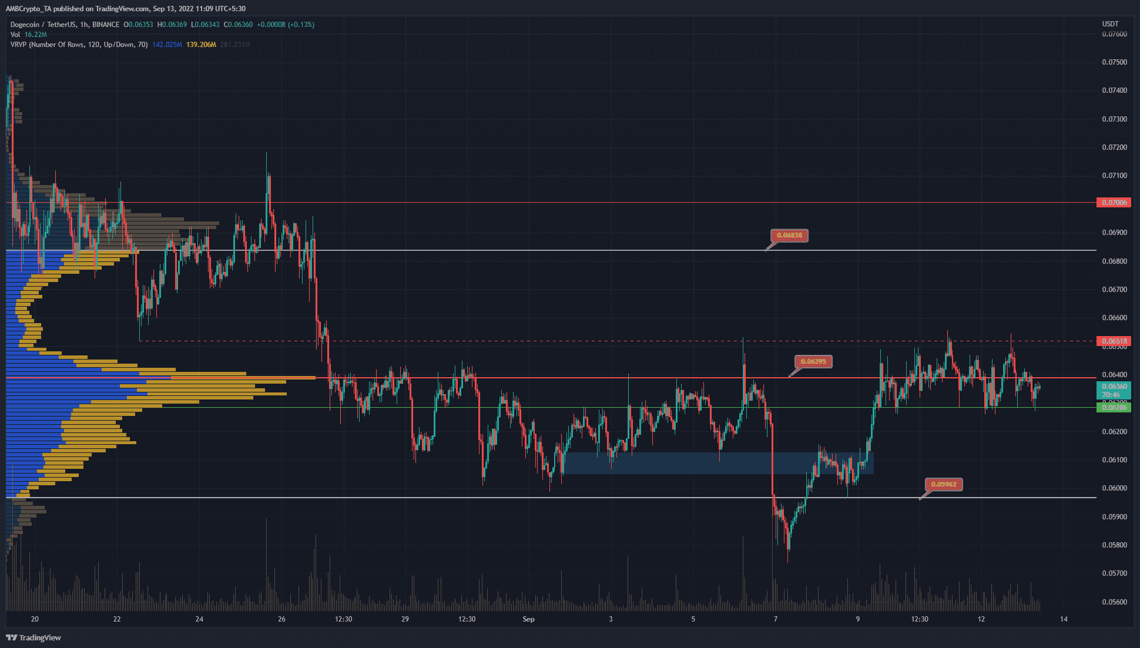Click the grey 281.231M VRVP total

[x=235, y=45]
